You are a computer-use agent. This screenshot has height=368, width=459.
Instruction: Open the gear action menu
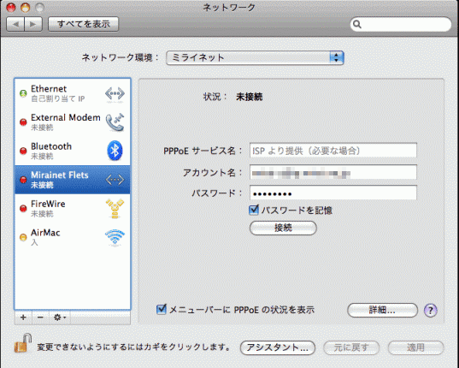pyautogui.click(x=60, y=318)
